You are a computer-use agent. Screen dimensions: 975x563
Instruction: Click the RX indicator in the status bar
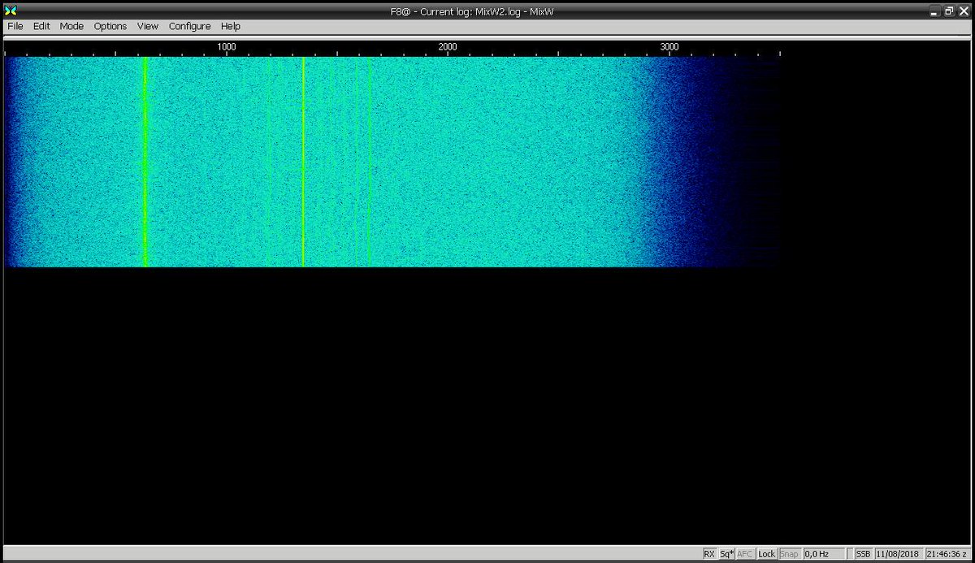pyautogui.click(x=708, y=553)
